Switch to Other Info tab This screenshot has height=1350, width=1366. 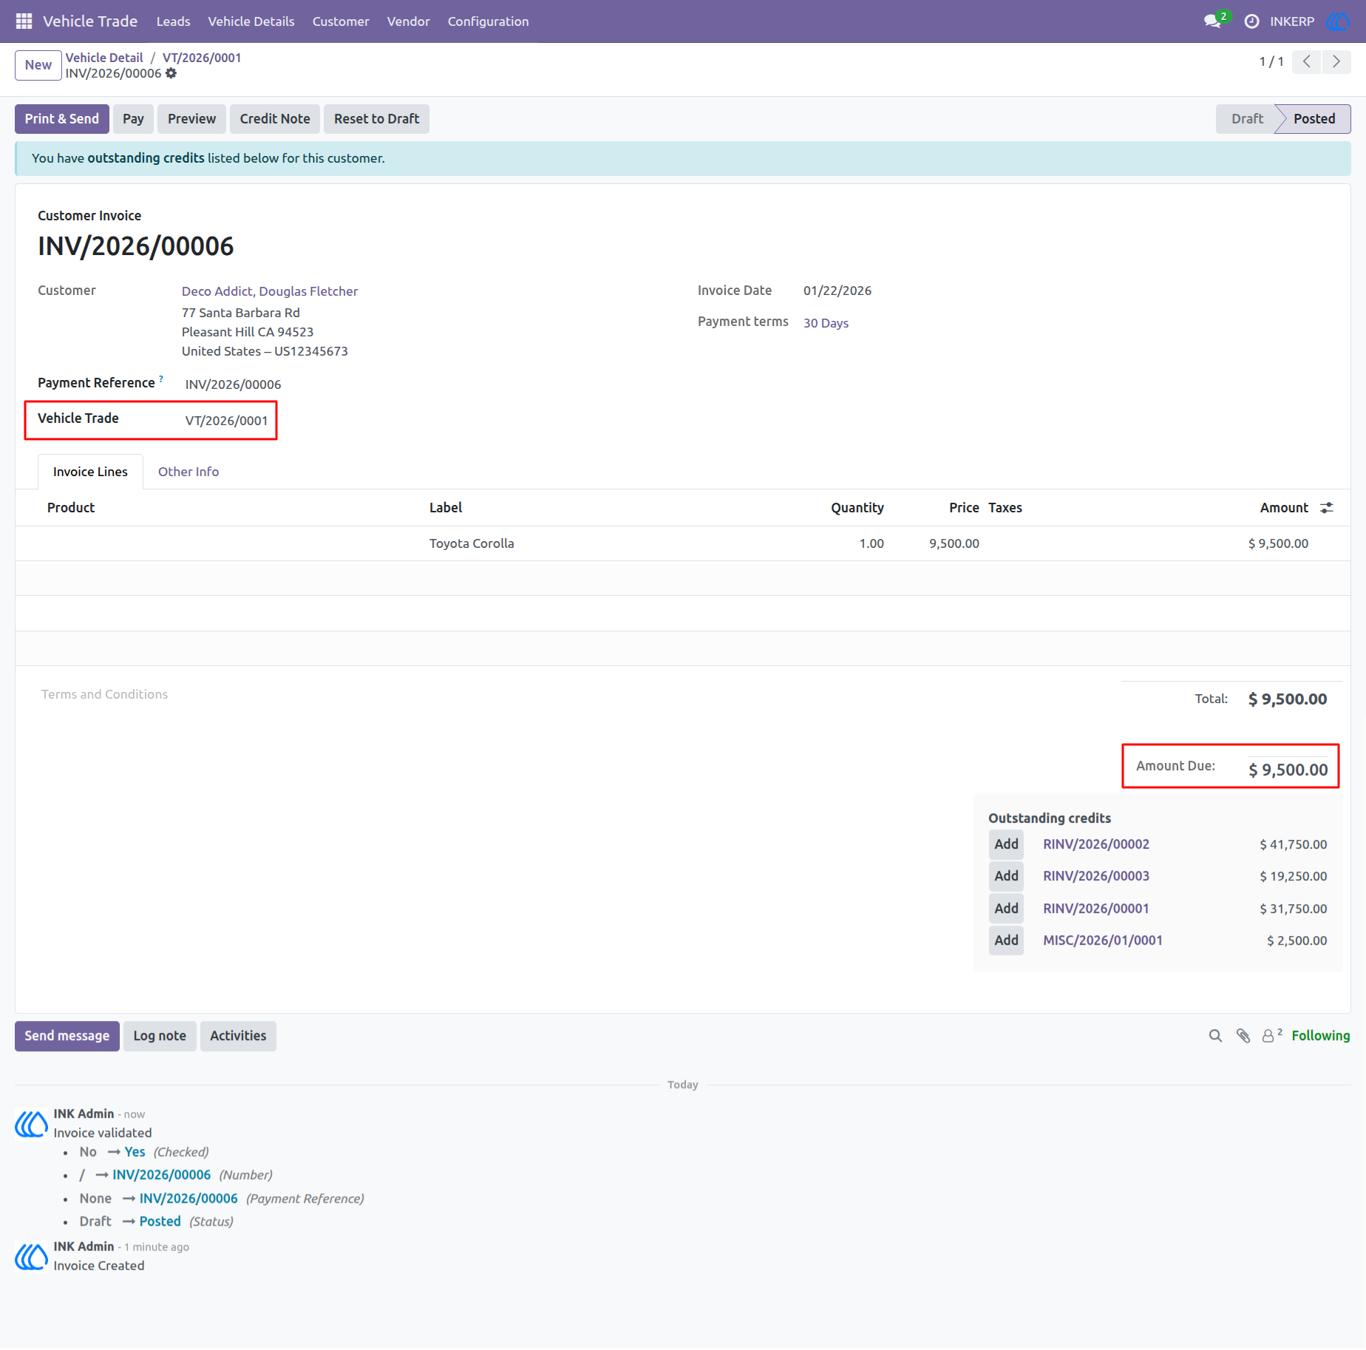(x=188, y=472)
